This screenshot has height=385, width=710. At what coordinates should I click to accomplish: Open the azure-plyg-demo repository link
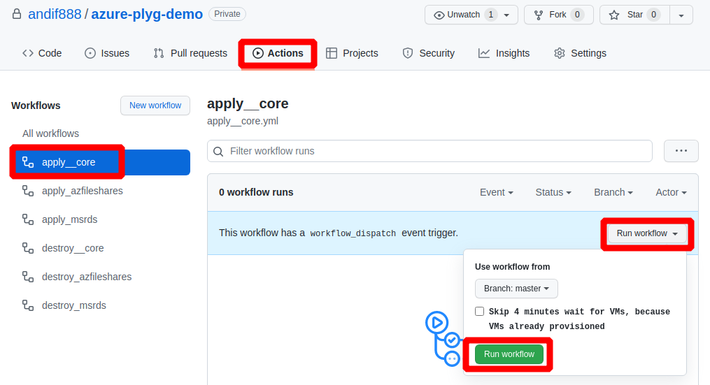tap(147, 14)
